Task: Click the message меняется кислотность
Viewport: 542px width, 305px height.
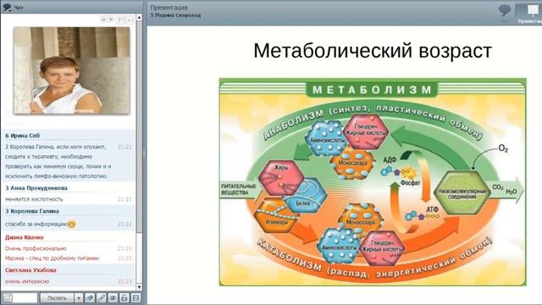Action: [34, 199]
